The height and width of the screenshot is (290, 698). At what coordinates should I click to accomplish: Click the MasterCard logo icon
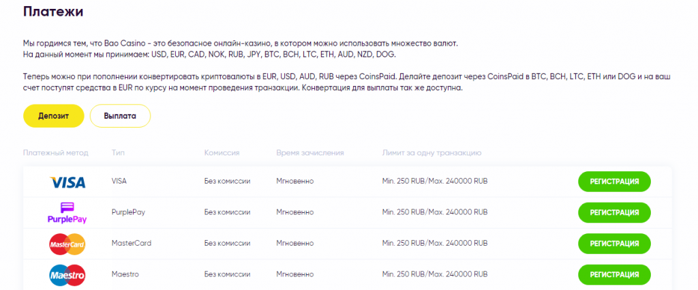pyautogui.click(x=67, y=244)
